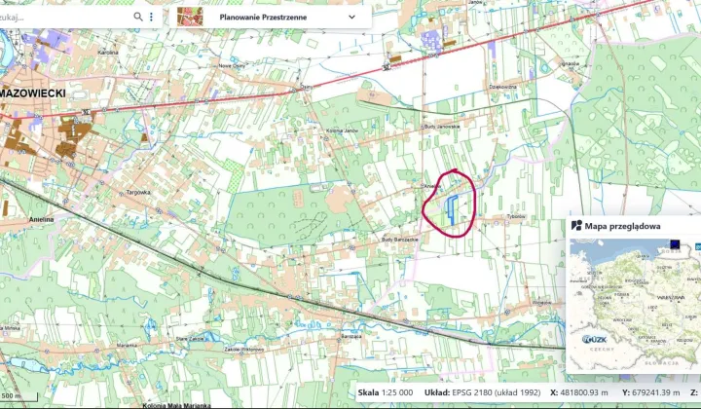
Task: Click the overview map of Poland
Action: click(x=635, y=305)
